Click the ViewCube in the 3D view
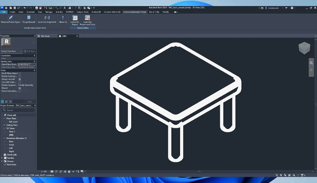 pyautogui.click(x=304, y=48)
